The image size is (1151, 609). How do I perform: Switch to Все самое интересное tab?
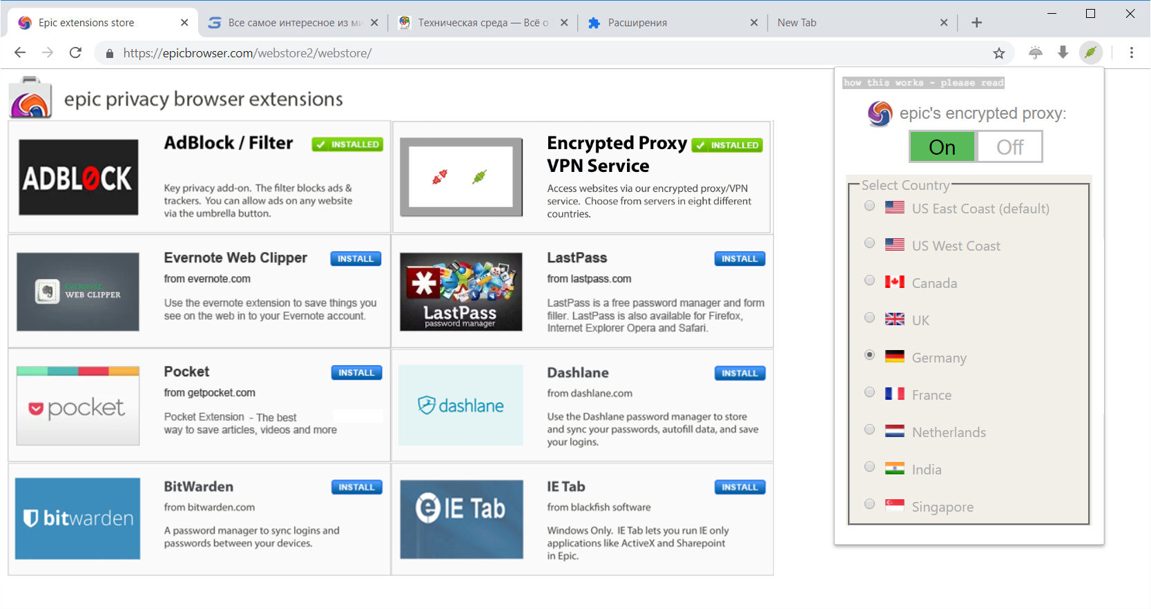coord(292,23)
